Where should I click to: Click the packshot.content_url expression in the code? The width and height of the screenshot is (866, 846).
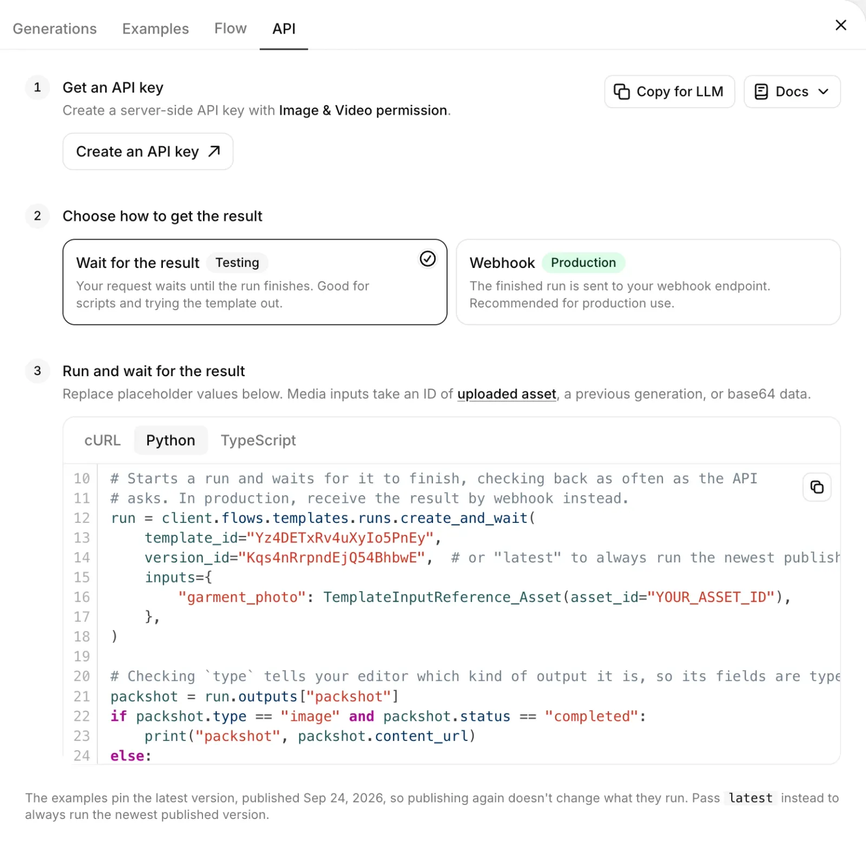point(383,736)
